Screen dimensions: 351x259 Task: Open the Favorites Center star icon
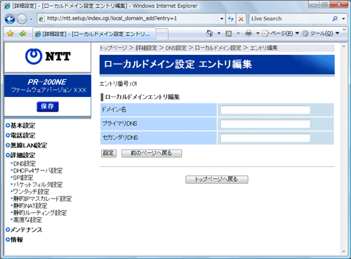point(11,34)
